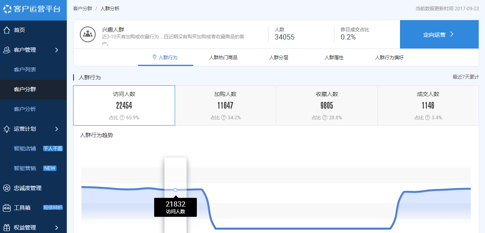Viewport: 485px width, 233px height.
Task: Click the 忠诚度管理 star icon
Action: point(7,188)
